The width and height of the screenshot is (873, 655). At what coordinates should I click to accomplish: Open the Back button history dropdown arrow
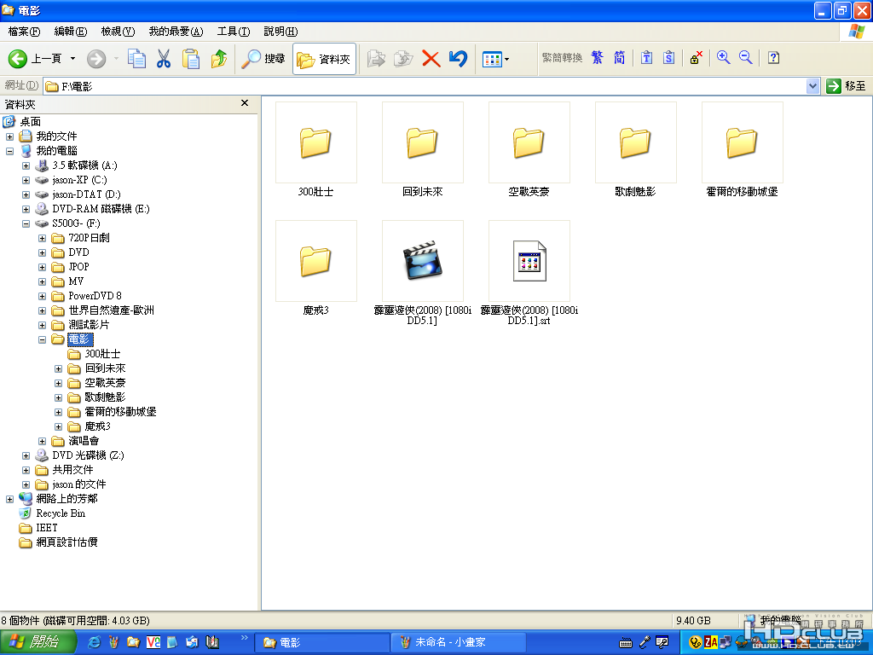(72, 59)
